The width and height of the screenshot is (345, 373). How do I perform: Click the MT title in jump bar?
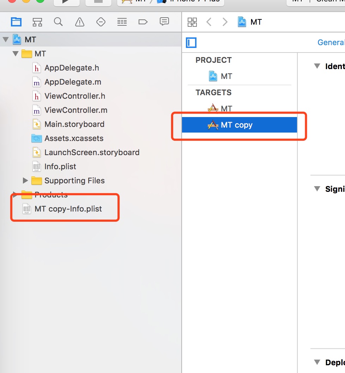(x=256, y=22)
